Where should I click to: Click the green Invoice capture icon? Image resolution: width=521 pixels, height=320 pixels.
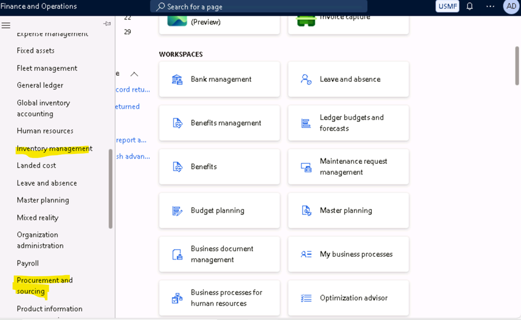pos(306,21)
